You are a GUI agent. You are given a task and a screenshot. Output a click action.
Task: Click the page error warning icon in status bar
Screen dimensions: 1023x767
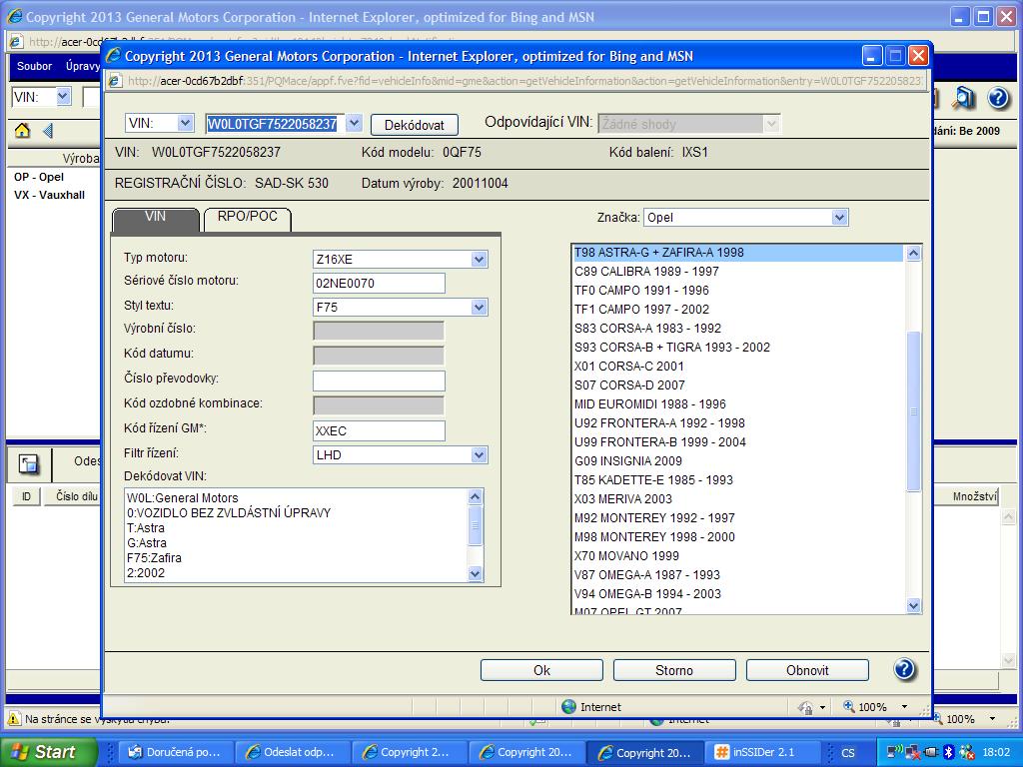[x=15, y=719]
